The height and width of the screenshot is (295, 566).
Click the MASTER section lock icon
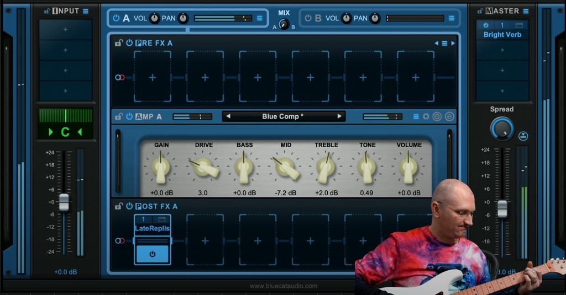(480, 11)
